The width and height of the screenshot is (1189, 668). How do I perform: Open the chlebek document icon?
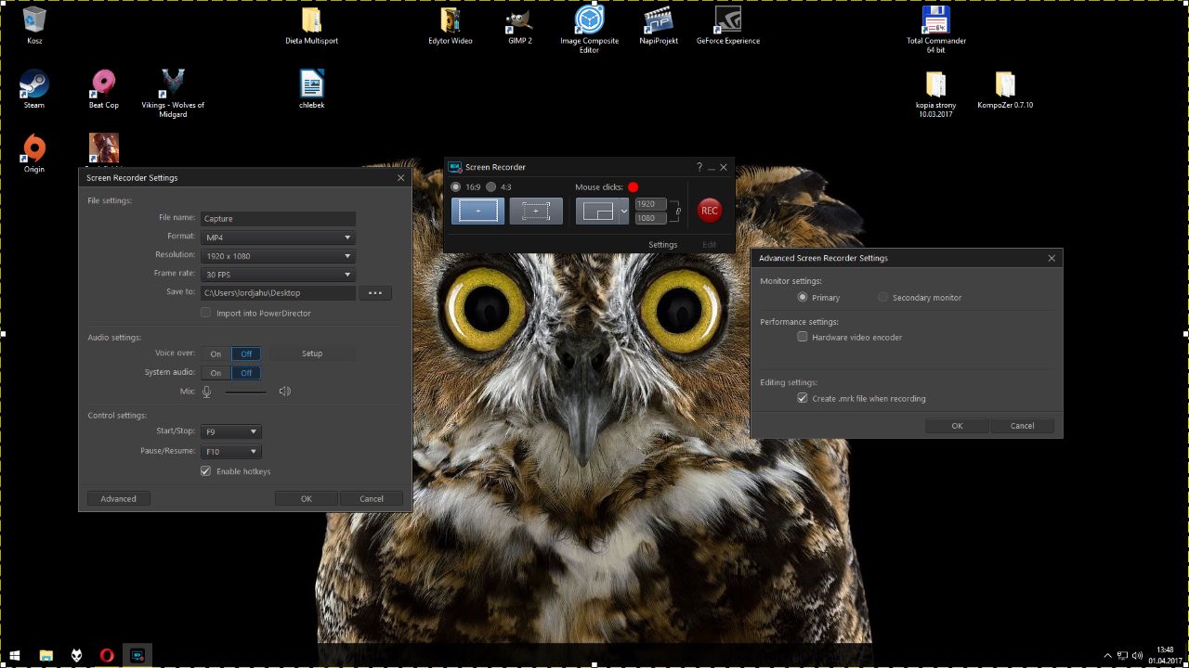pos(311,89)
